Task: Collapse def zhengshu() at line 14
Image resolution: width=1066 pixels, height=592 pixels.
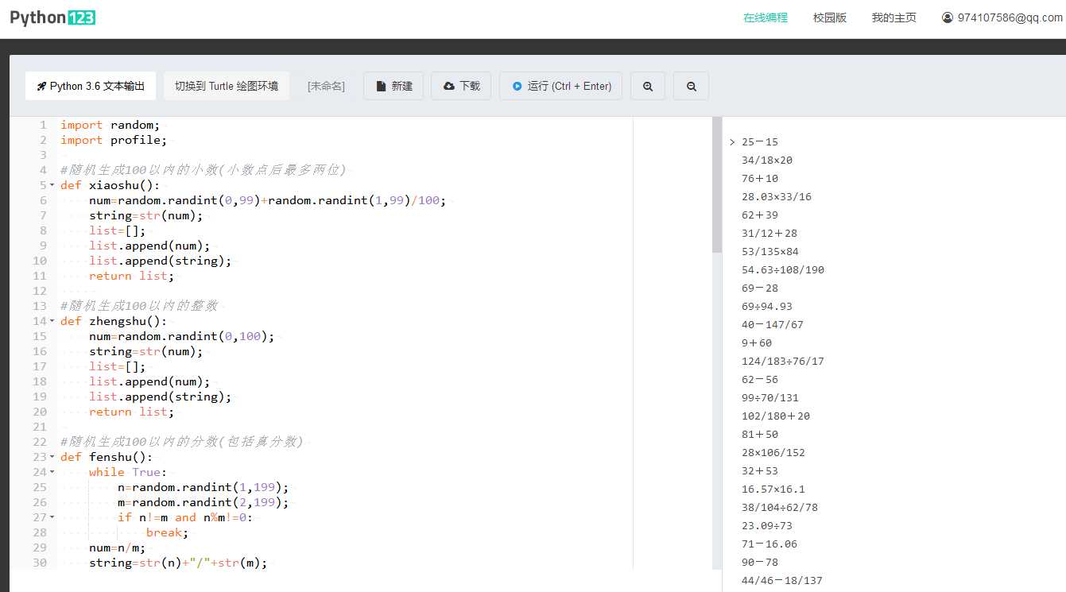Action: tap(52, 321)
